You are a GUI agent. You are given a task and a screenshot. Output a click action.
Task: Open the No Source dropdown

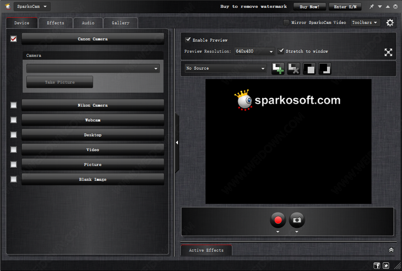pos(226,68)
